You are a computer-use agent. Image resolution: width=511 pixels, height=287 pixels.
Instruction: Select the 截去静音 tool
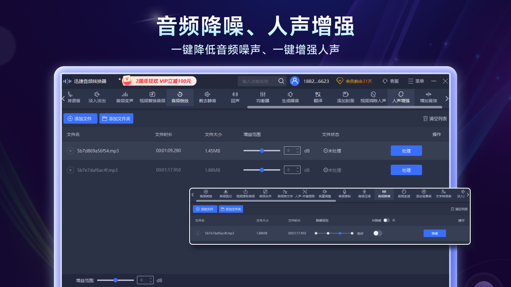pos(208,98)
